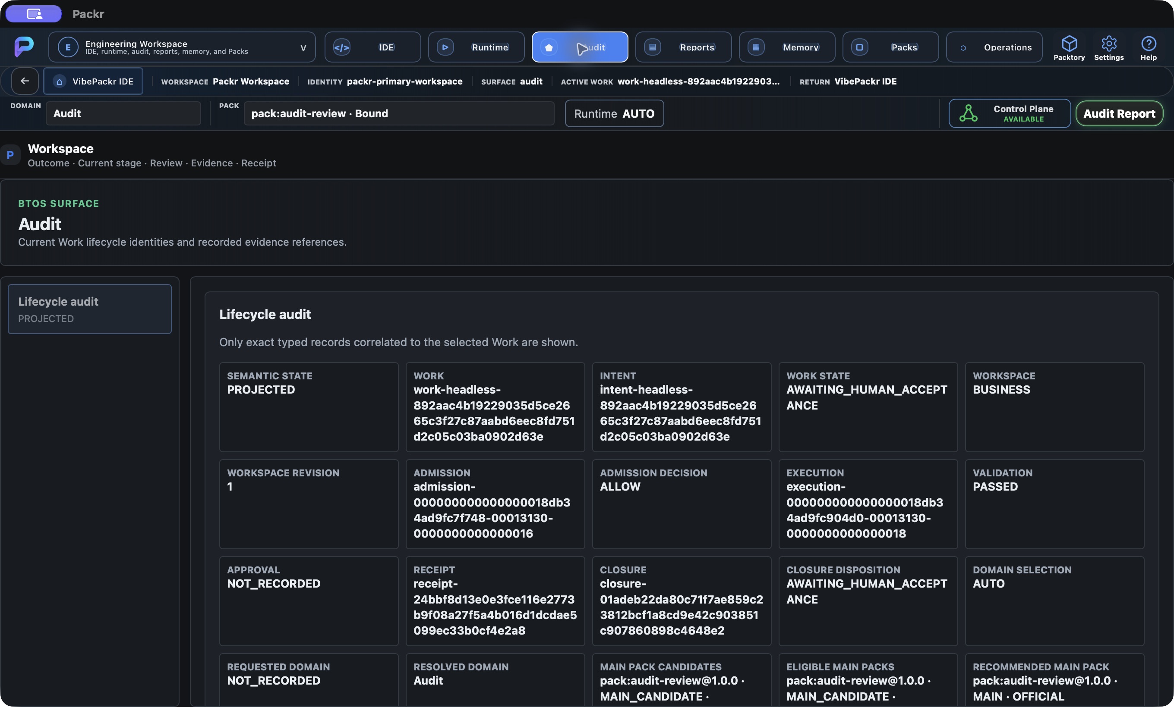Open the Packs tab
Image resolution: width=1174 pixels, height=707 pixels.
(890, 47)
